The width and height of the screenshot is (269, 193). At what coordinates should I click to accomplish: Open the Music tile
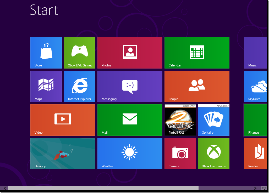pyautogui.click(x=256, y=53)
